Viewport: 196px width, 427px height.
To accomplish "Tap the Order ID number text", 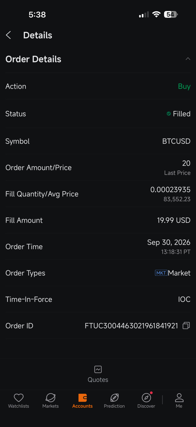I will point(131,326).
